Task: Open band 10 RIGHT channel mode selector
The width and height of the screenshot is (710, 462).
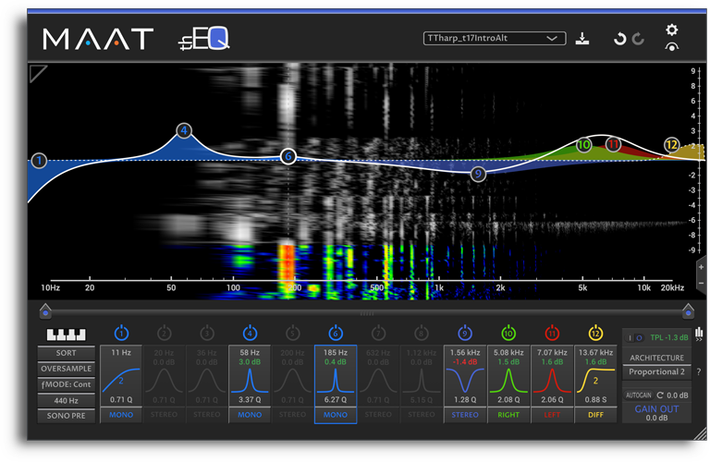Action: [x=508, y=415]
